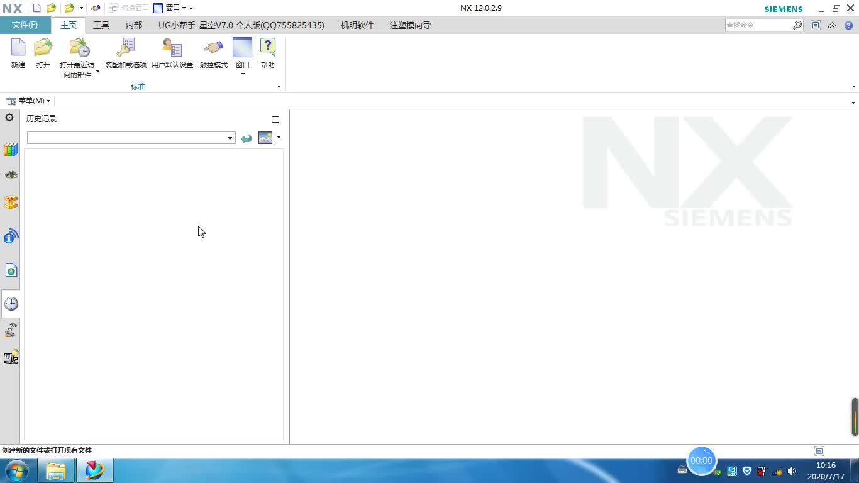
Task: Click the volume speaker tray icon
Action: click(792, 471)
